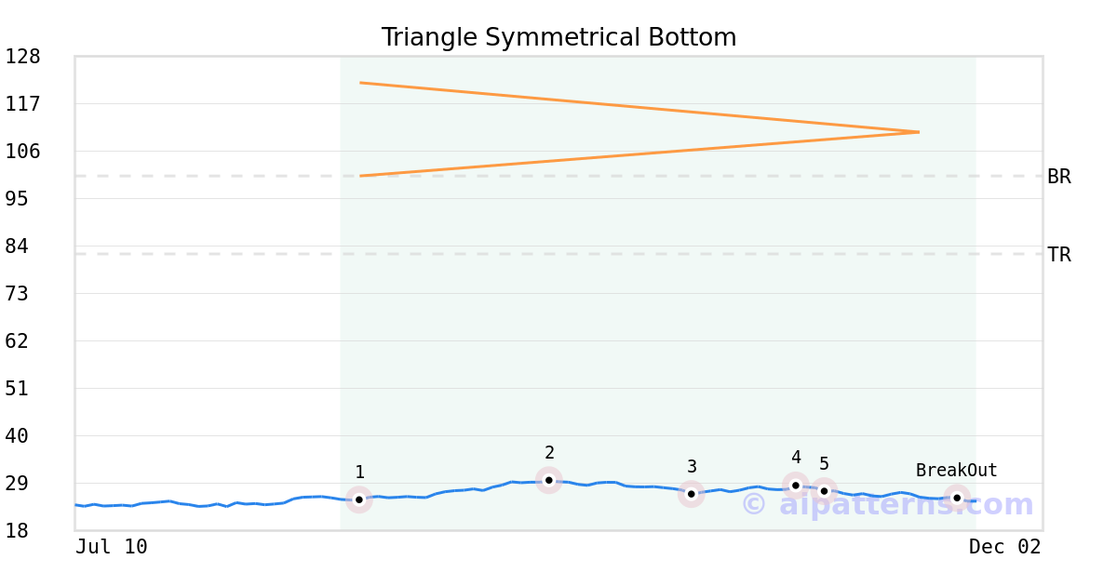Screen dimensions: 1117x586
Task: Click the left start of lower orange trendline
Action: 361,176
